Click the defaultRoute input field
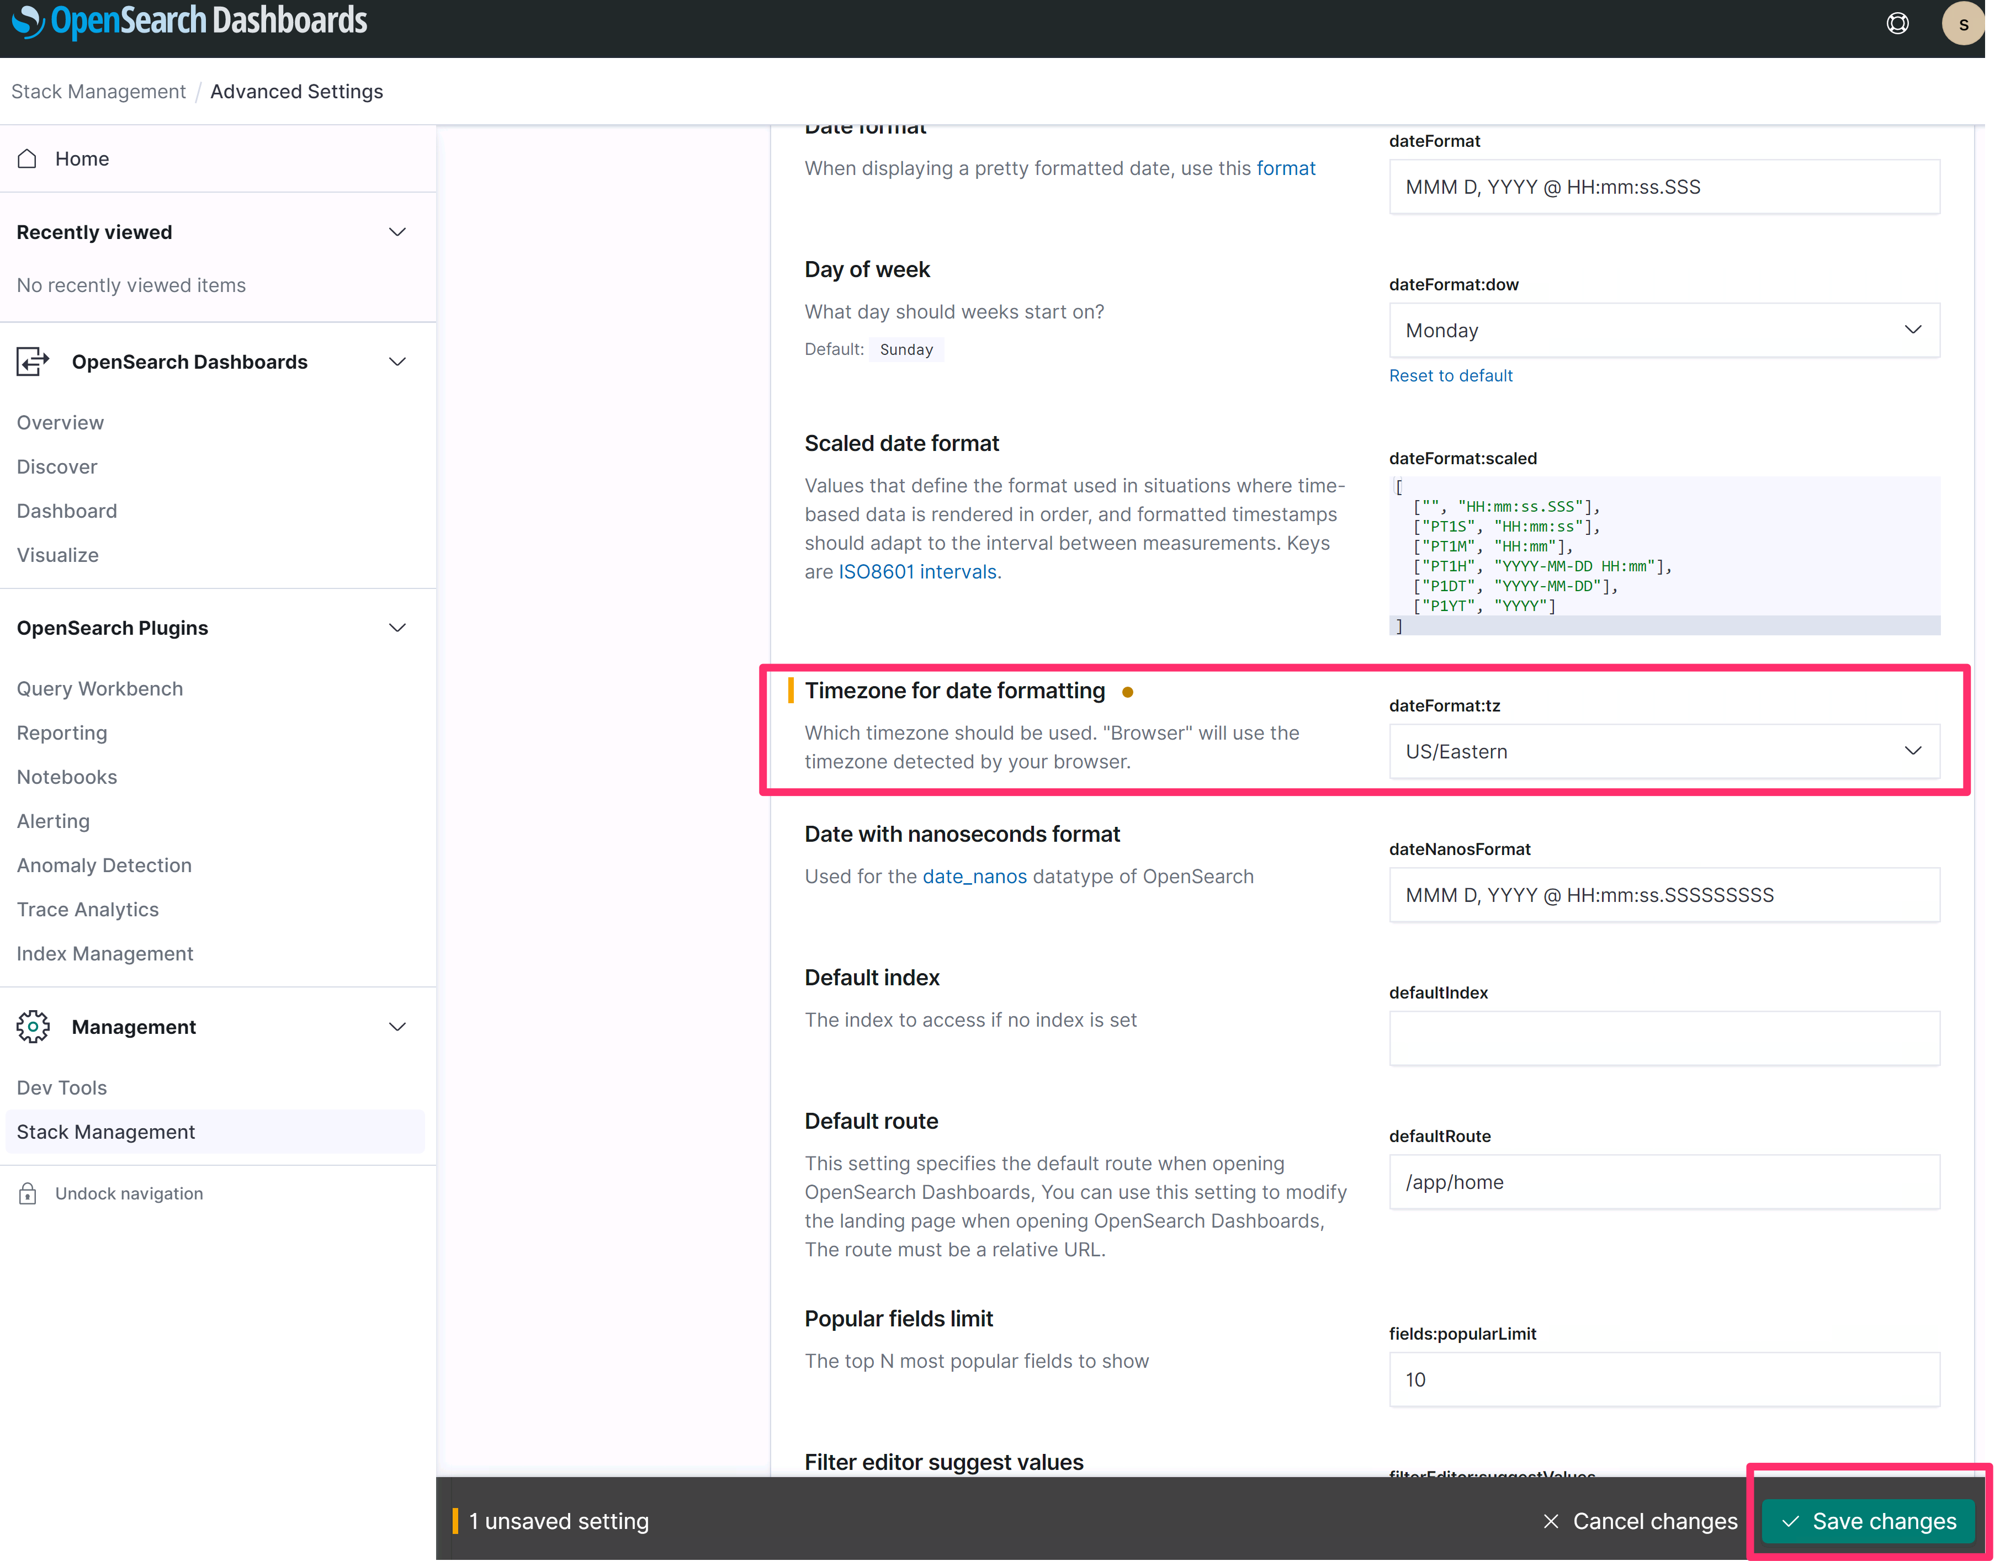 coord(1663,1182)
